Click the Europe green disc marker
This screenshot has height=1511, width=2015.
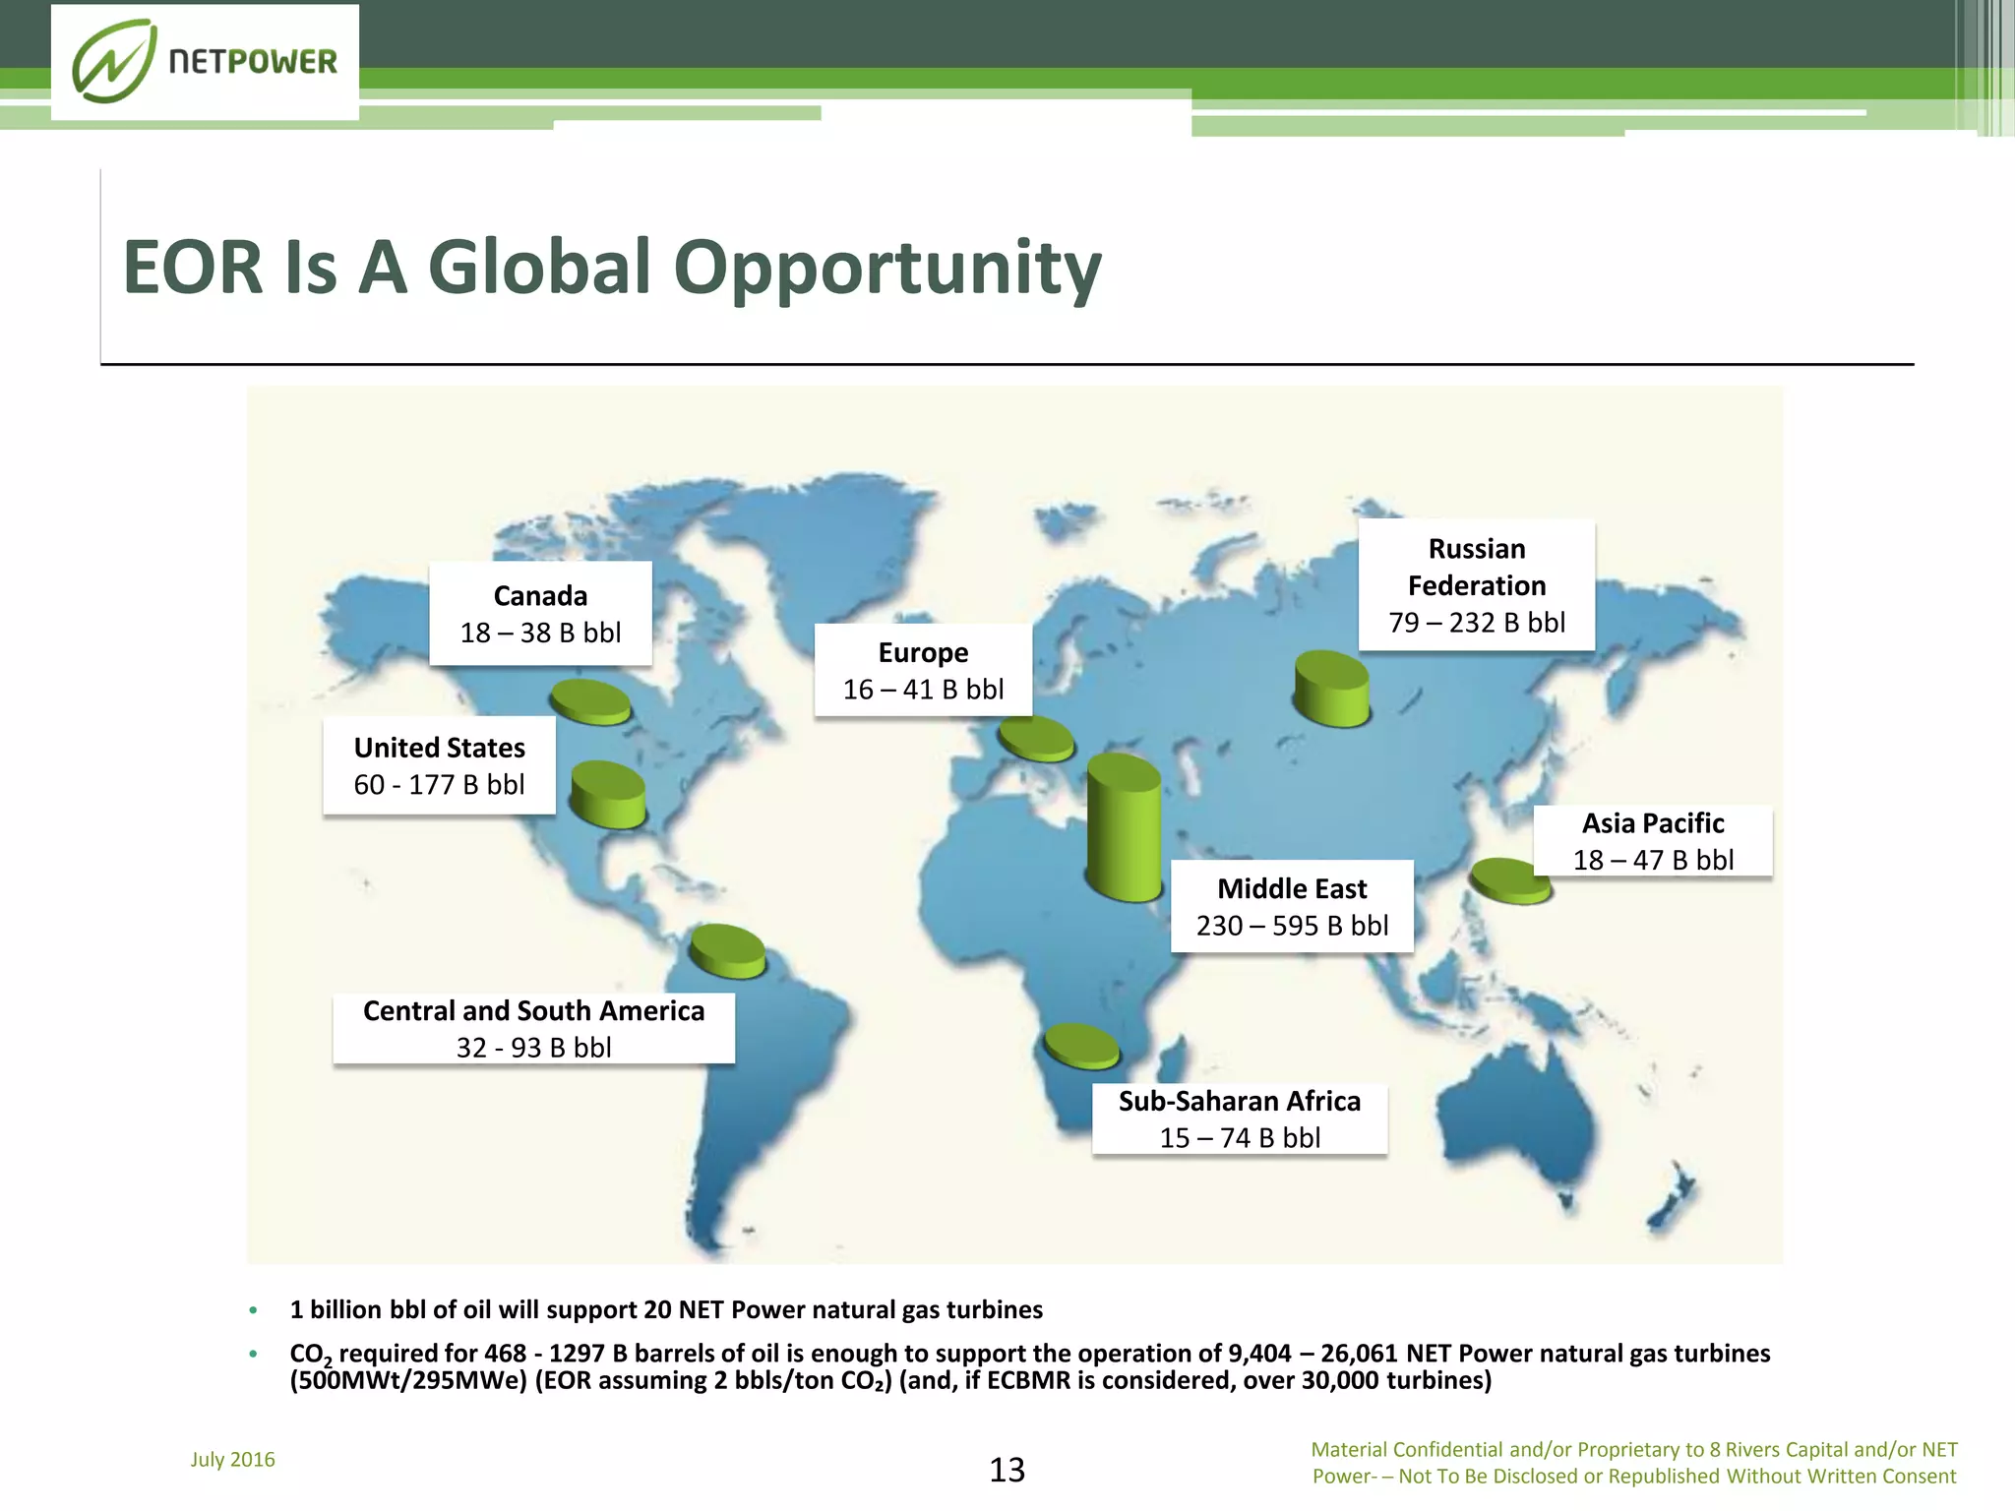pos(1035,739)
